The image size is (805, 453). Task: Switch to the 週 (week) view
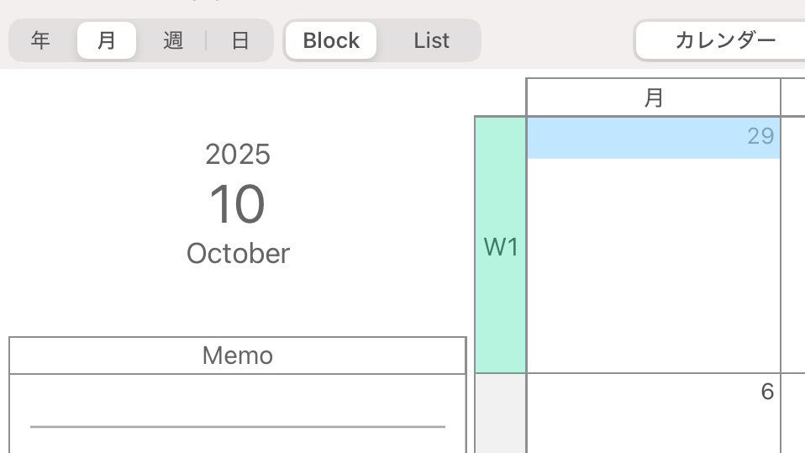[173, 40]
